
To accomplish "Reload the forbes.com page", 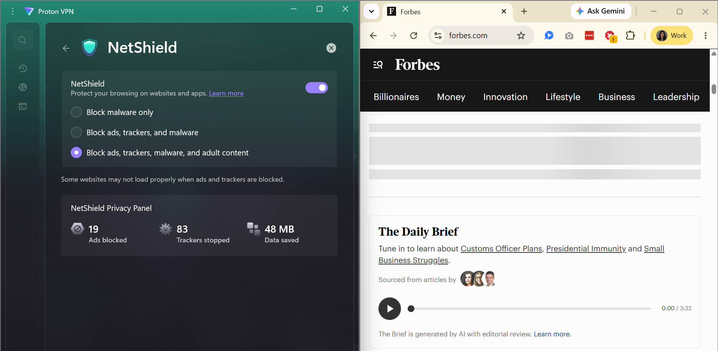I will point(414,36).
